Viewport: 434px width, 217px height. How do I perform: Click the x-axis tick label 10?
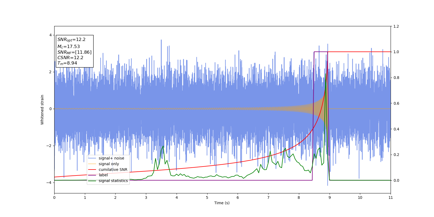[360, 197]
